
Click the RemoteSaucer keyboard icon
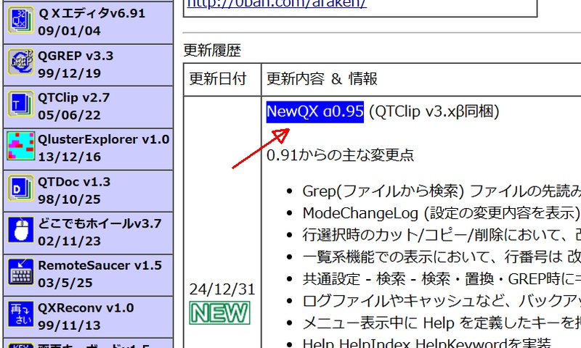coord(20,272)
